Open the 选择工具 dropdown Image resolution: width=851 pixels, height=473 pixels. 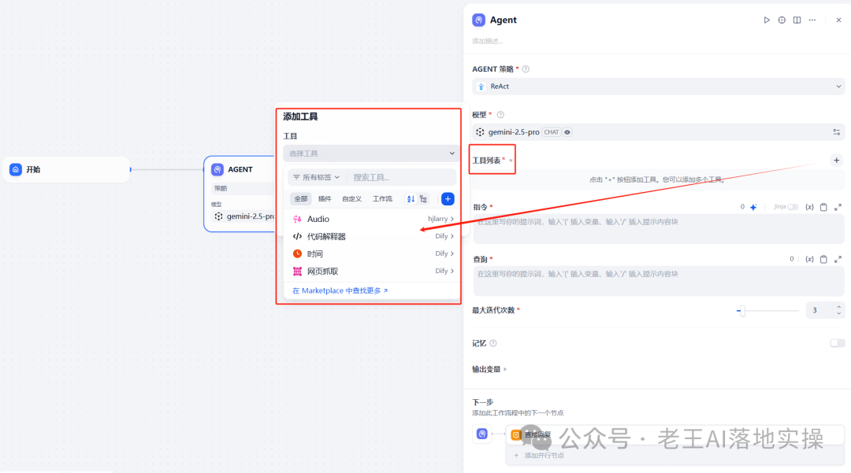pyautogui.click(x=371, y=153)
